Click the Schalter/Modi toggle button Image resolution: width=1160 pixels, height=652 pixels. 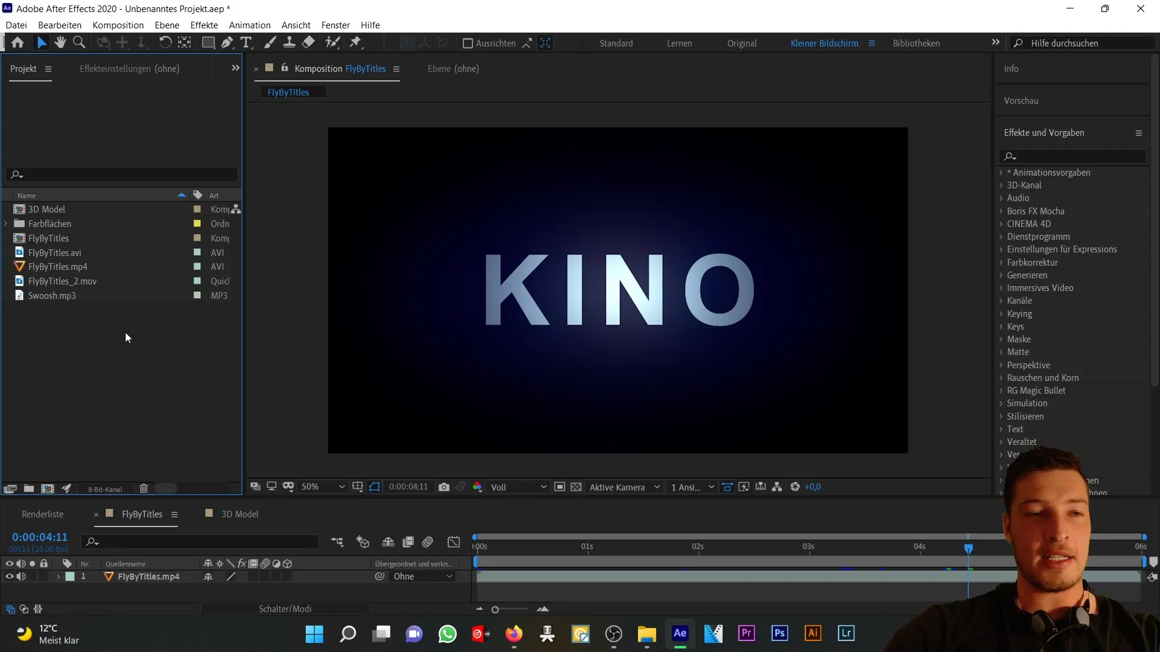pyautogui.click(x=285, y=609)
